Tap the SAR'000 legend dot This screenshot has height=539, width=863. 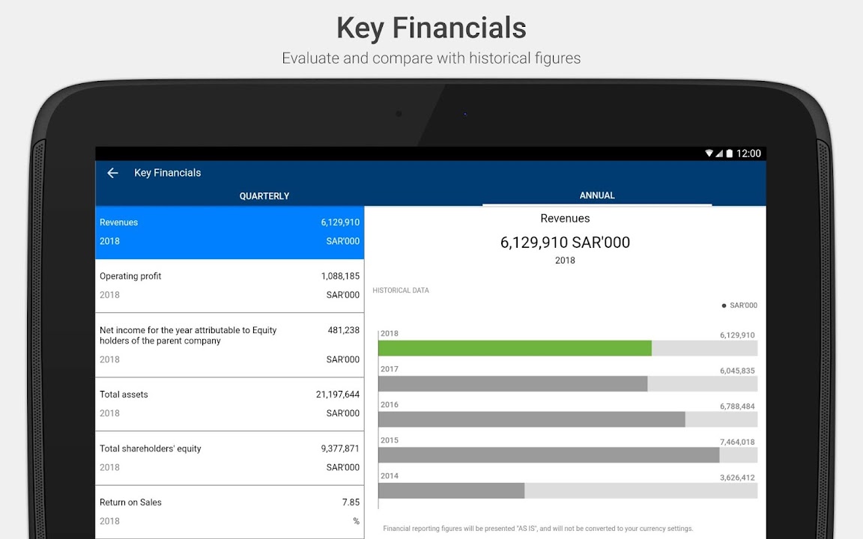pyautogui.click(x=724, y=305)
